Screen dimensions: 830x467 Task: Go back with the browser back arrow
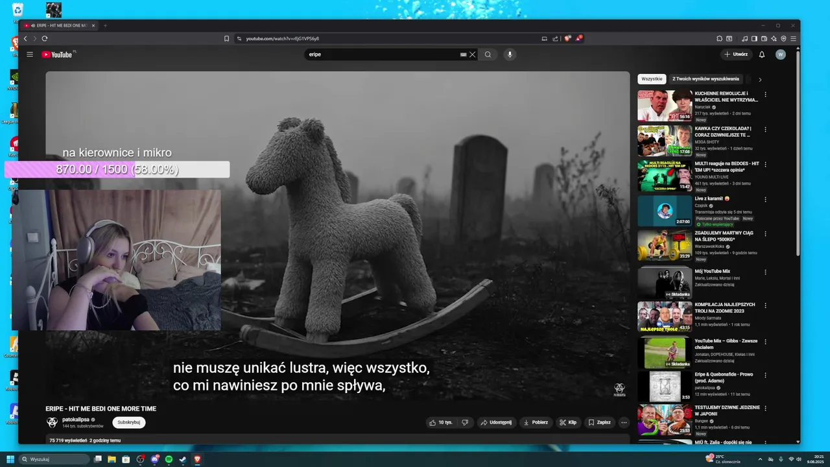(x=26, y=38)
